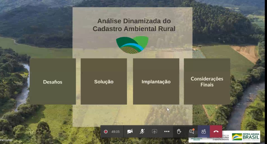267x144 pixels.
Task: Click the Análise Dinamizada slide title
Action: pos(134,25)
